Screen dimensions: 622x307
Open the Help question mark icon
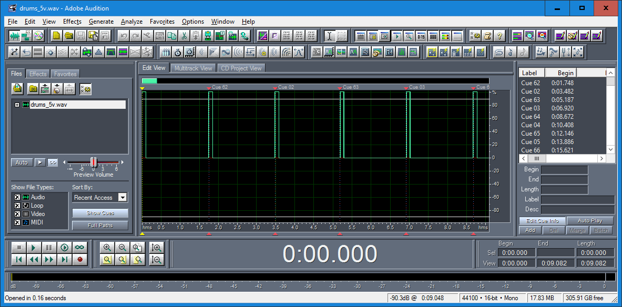coord(499,36)
